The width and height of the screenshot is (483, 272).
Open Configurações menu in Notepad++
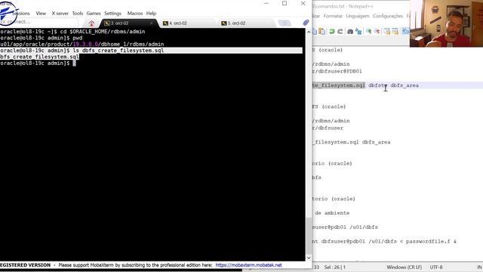click(387, 16)
